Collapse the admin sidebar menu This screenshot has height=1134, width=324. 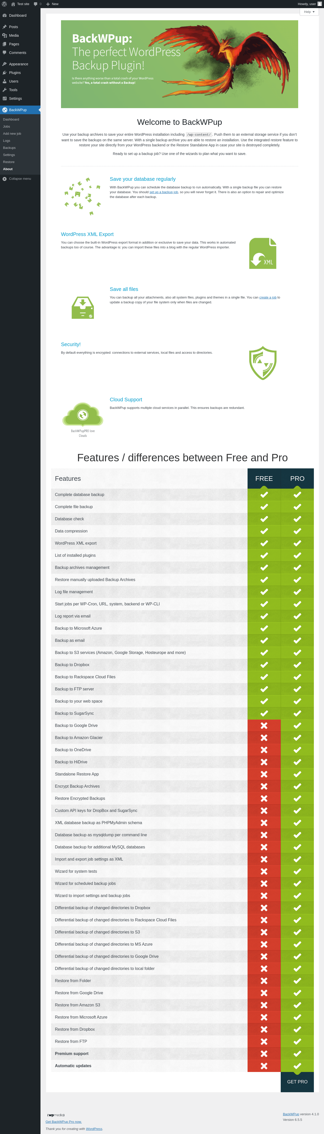[x=20, y=179]
